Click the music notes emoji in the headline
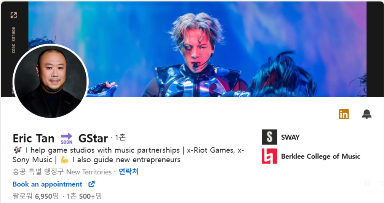Viewport: 384px width, 203px height. pos(18,150)
